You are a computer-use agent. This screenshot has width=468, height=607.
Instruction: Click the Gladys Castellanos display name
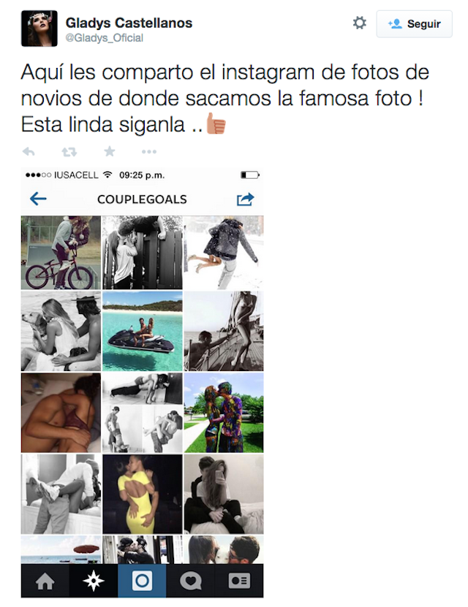tap(129, 23)
